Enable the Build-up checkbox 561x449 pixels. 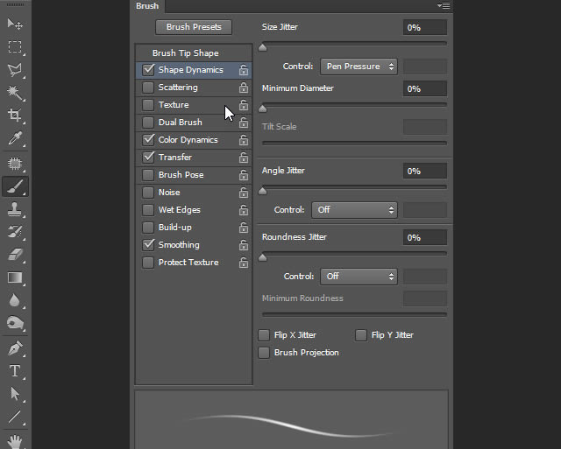point(148,228)
